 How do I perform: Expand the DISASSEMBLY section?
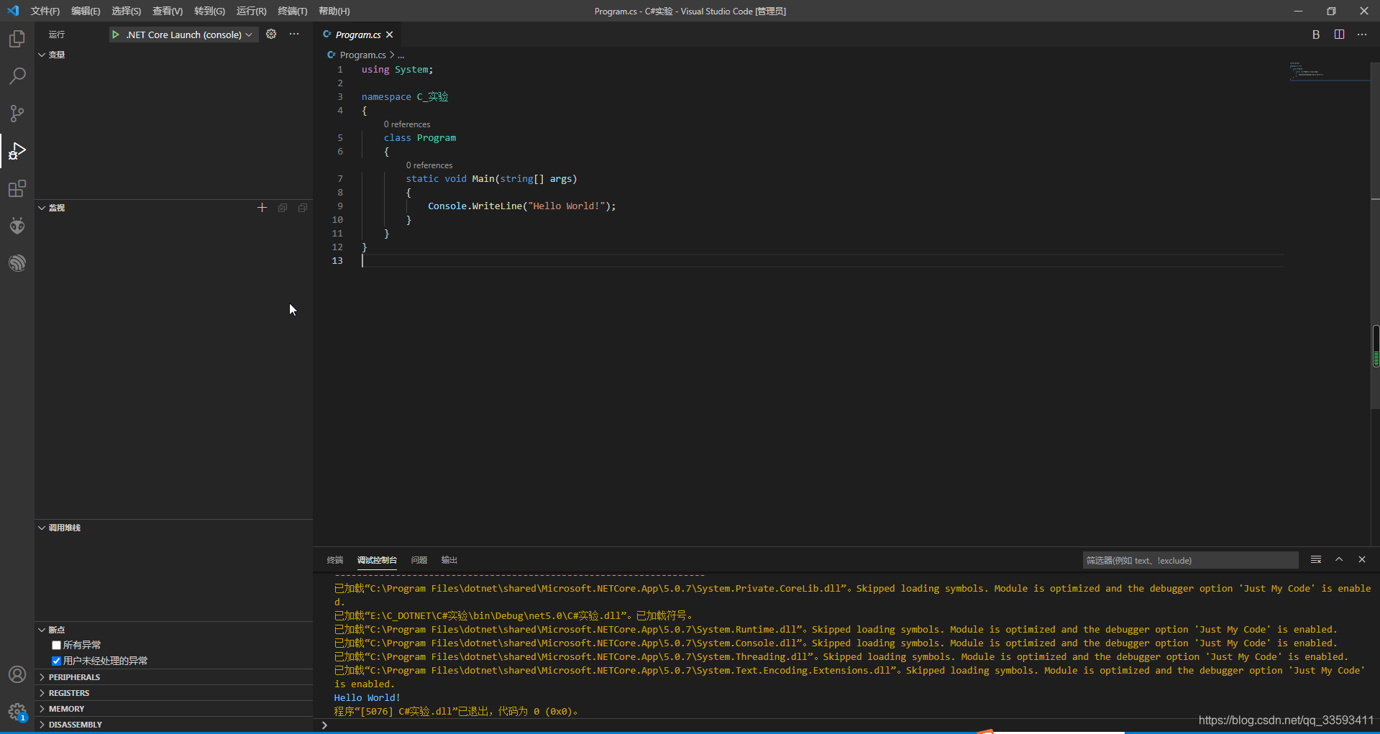173,725
